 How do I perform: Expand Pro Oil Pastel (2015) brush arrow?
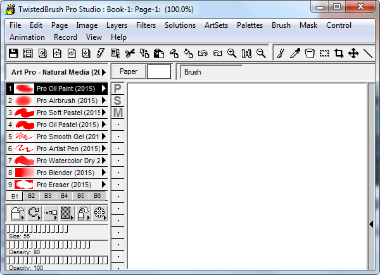(104, 125)
